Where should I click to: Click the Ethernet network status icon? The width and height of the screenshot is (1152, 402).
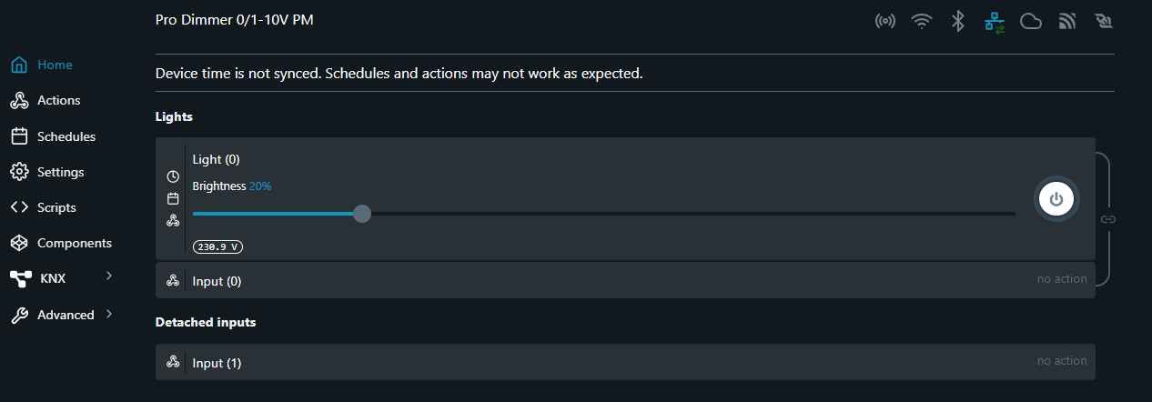[x=994, y=22]
